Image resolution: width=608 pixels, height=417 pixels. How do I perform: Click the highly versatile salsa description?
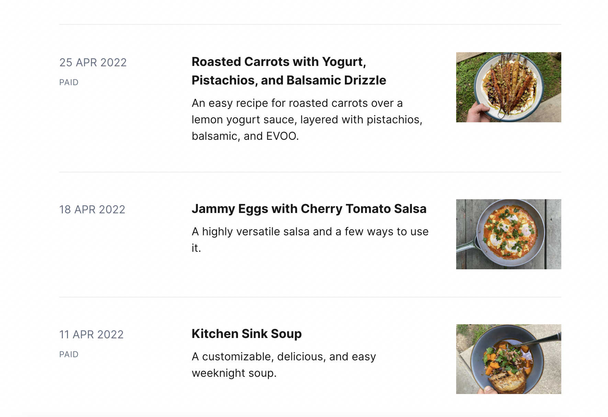310,232
